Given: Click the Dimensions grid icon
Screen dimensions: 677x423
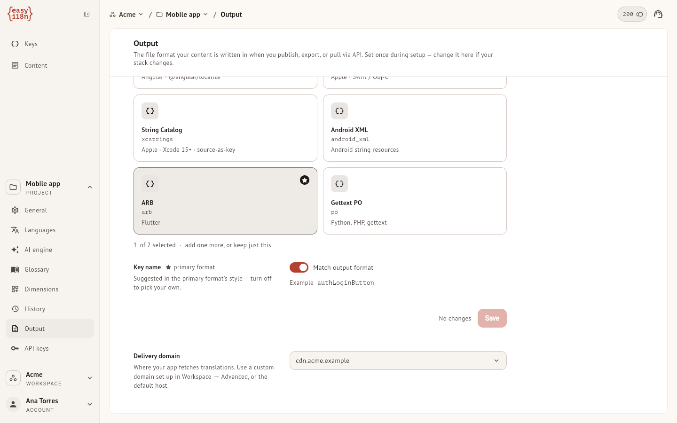Looking at the screenshot, I should coord(15,289).
